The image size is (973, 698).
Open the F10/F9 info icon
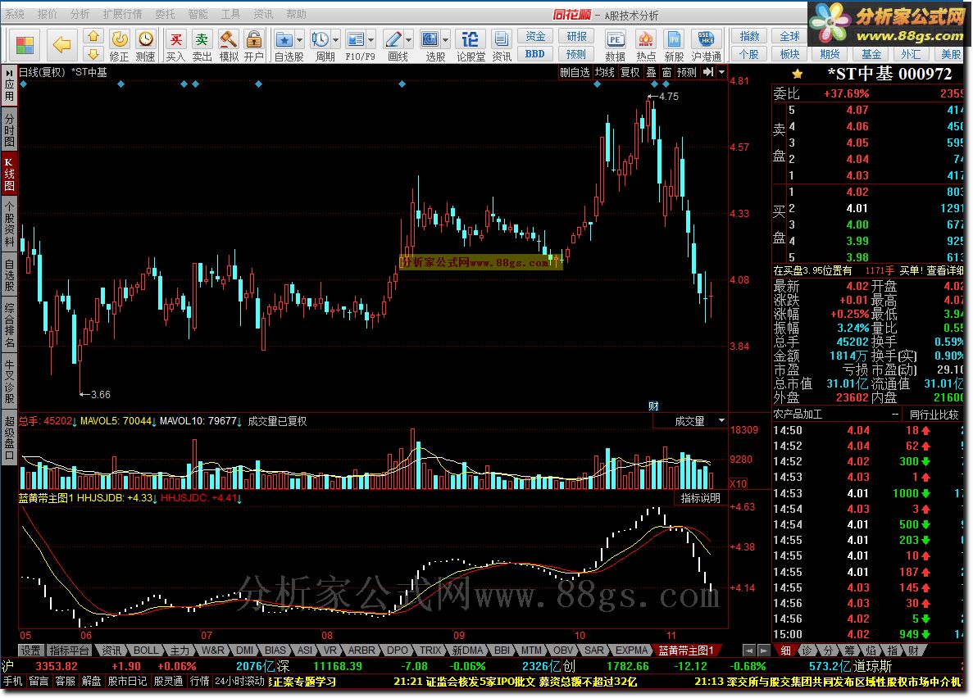point(356,40)
